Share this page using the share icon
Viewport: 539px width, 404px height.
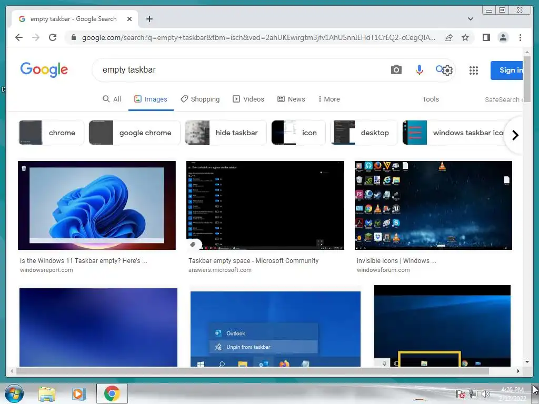click(x=448, y=37)
